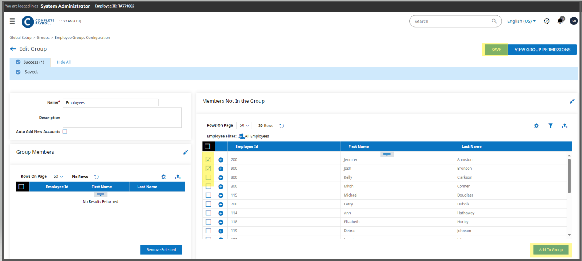This screenshot has height=261, width=582.
Task: Add Ann Hathaway with the plus icon
Action: tap(221, 213)
